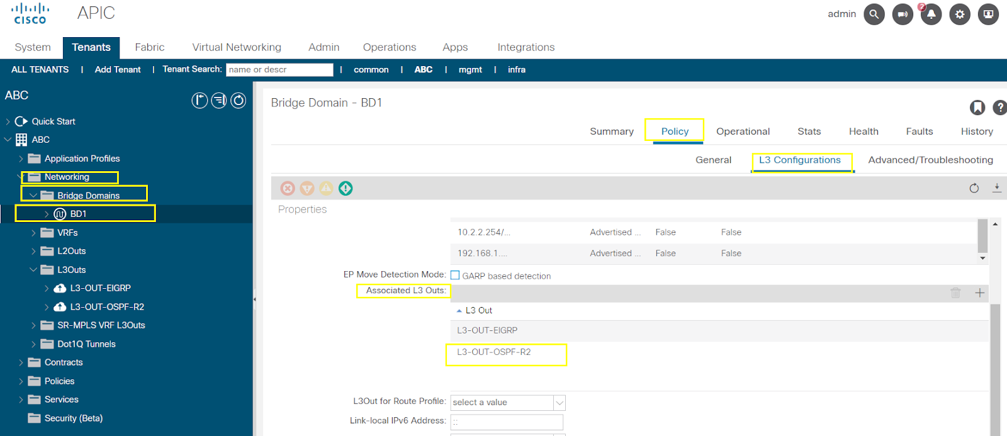Select L3-OUT-EIGRP row in Associated L3 Outs
The height and width of the screenshot is (436, 1007).
719,330
